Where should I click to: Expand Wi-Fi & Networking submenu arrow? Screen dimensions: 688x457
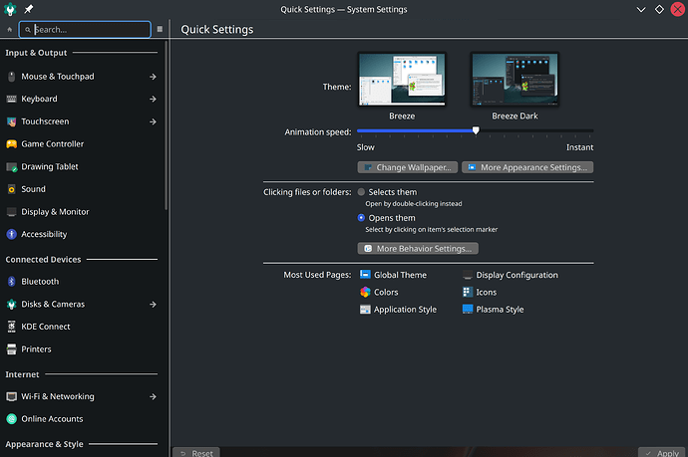pyautogui.click(x=153, y=396)
